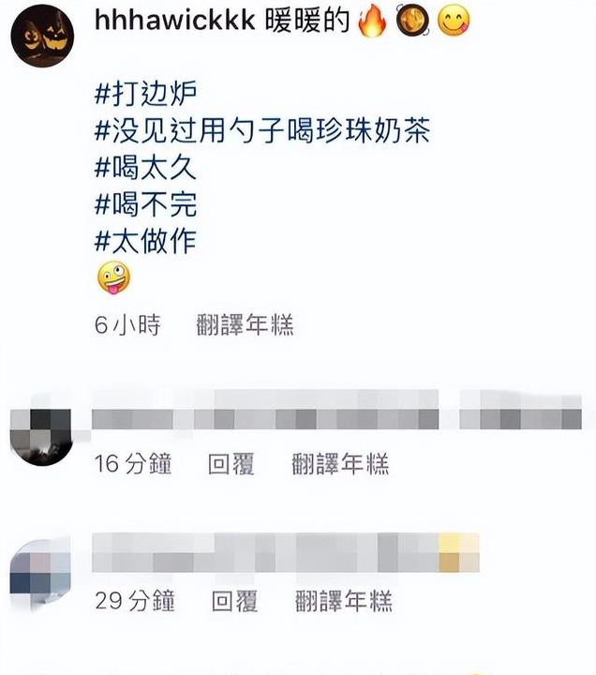Translate the caption posted 6小時 ago
The height and width of the screenshot is (675, 596).
point(245,324)
